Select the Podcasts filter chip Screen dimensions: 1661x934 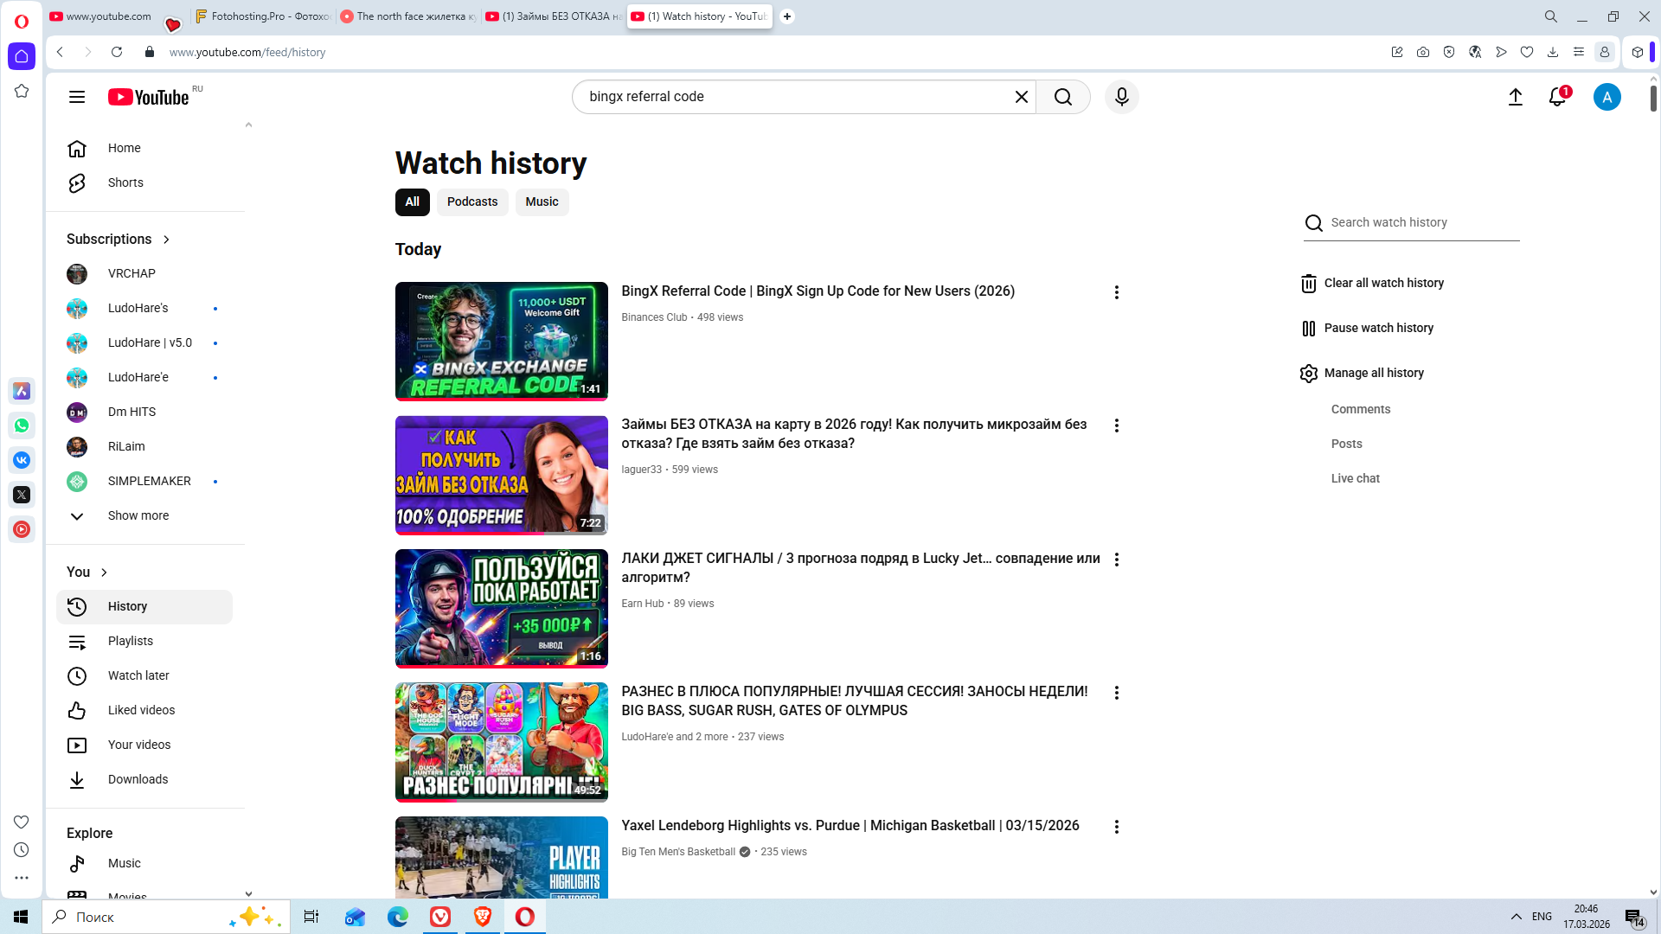(471, 202)
